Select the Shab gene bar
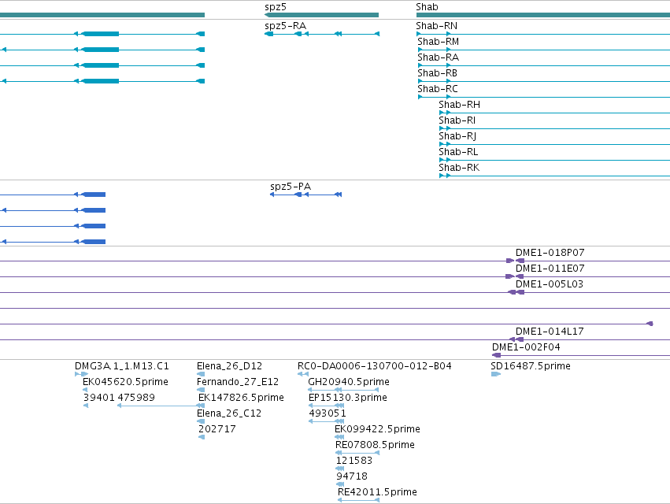 [543, 15]
